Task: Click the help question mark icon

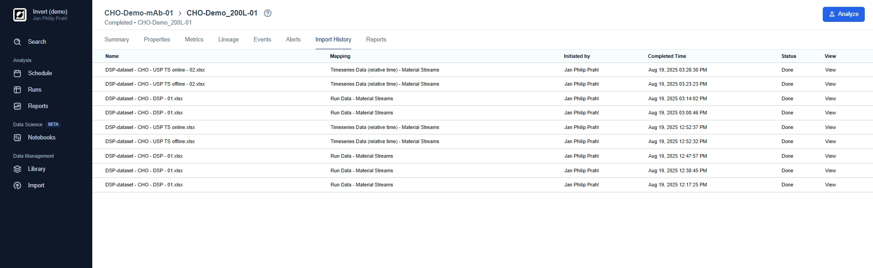Action: pyautogui.click(x=268, y=13)
